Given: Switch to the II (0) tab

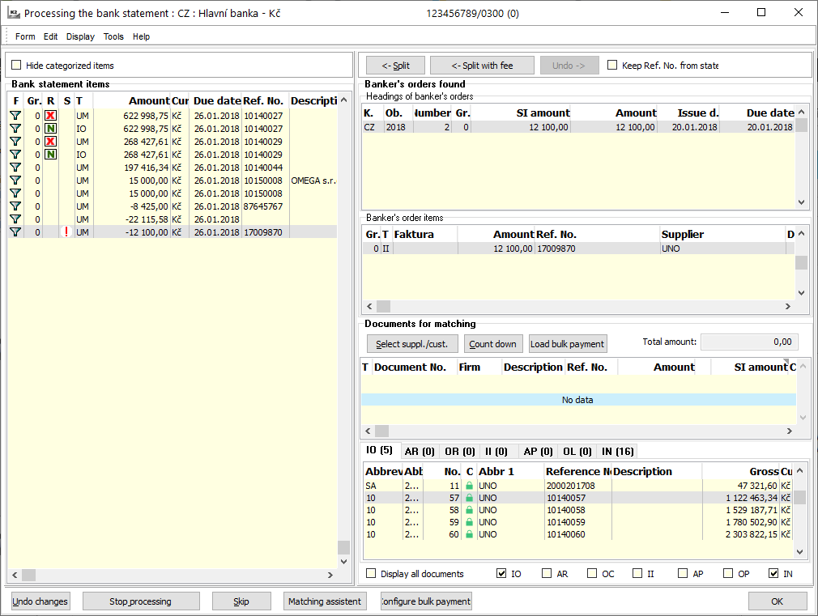Looking at the screenshot, I should pos(496,451).
